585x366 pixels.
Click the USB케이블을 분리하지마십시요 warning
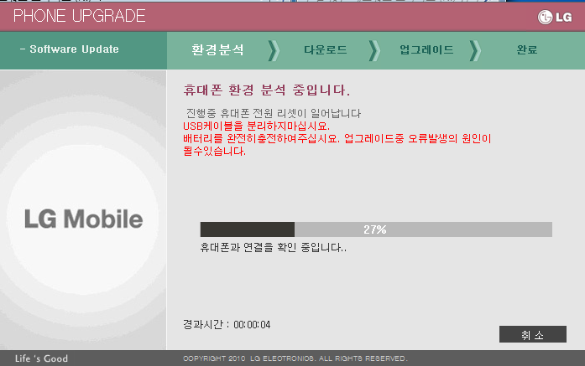tap(256, 126)
